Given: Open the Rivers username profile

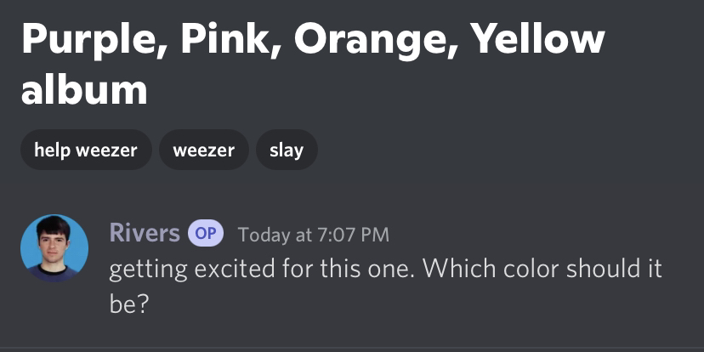Looking at the screenshot, I should point(145,233).
